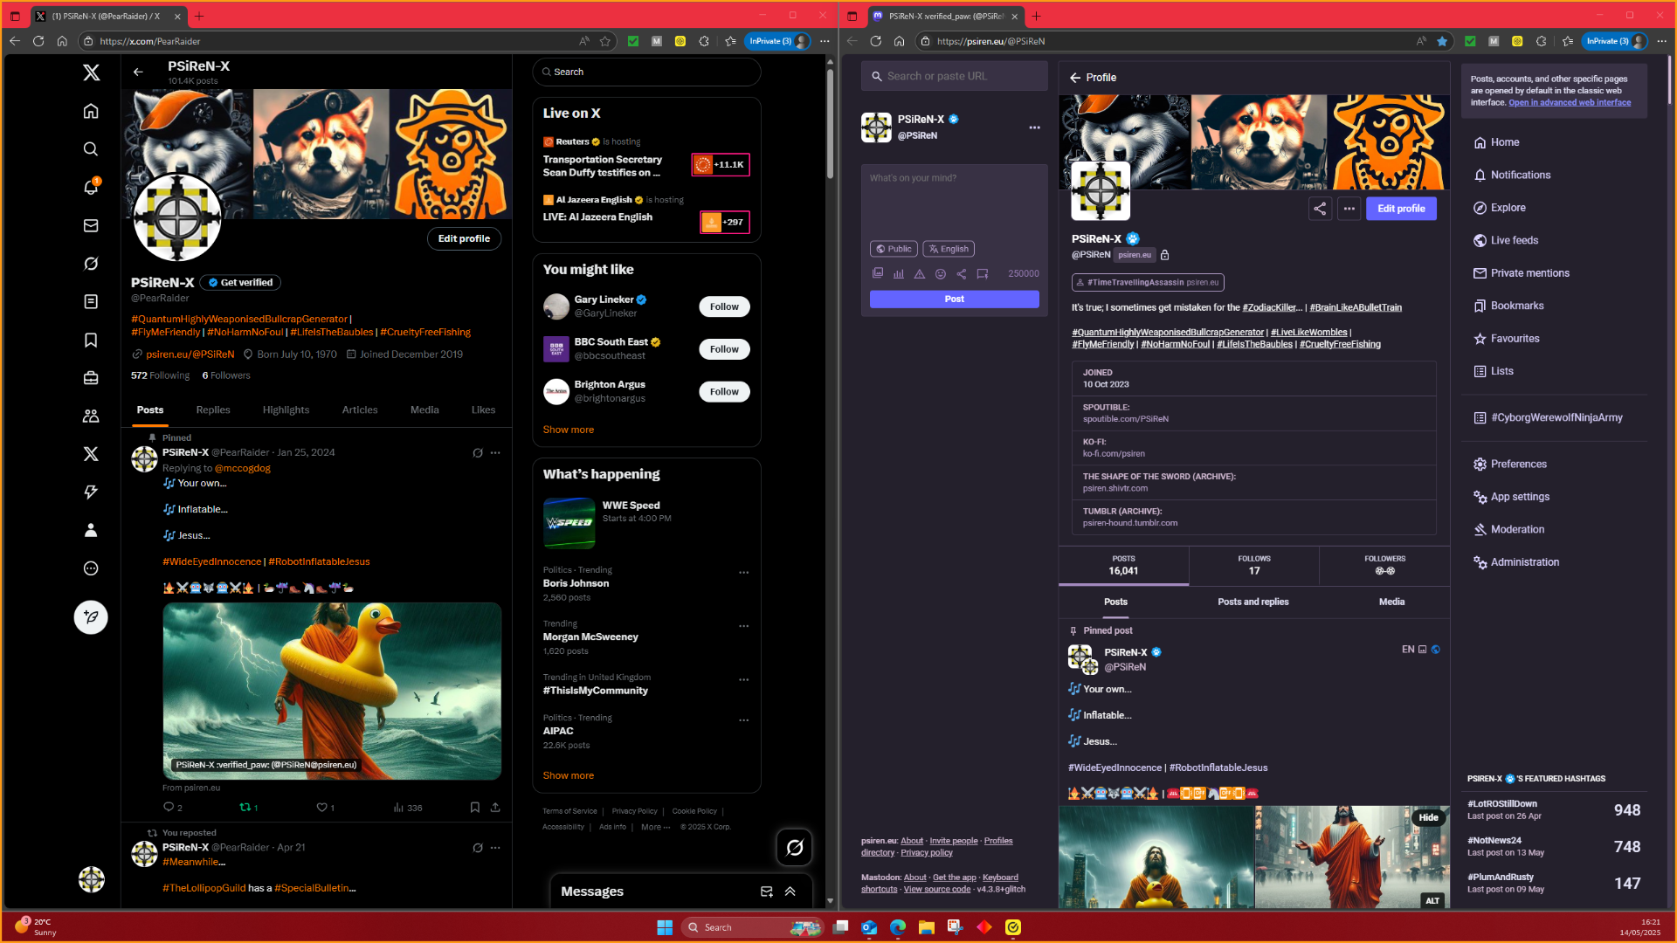Click Grok icon on pinned X post header
This screenshot has height=943, width=1677.
point(478,453)
